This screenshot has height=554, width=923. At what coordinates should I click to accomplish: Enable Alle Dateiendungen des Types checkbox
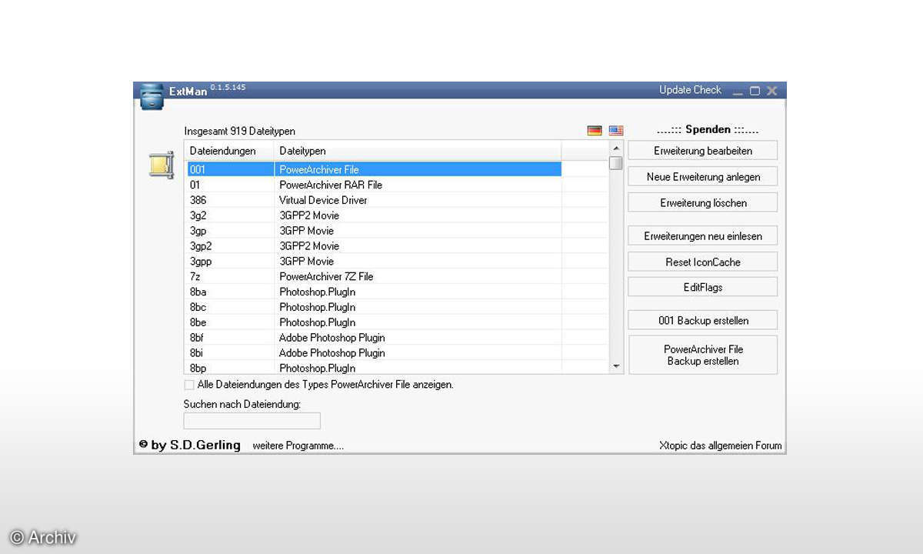(189, 385)
